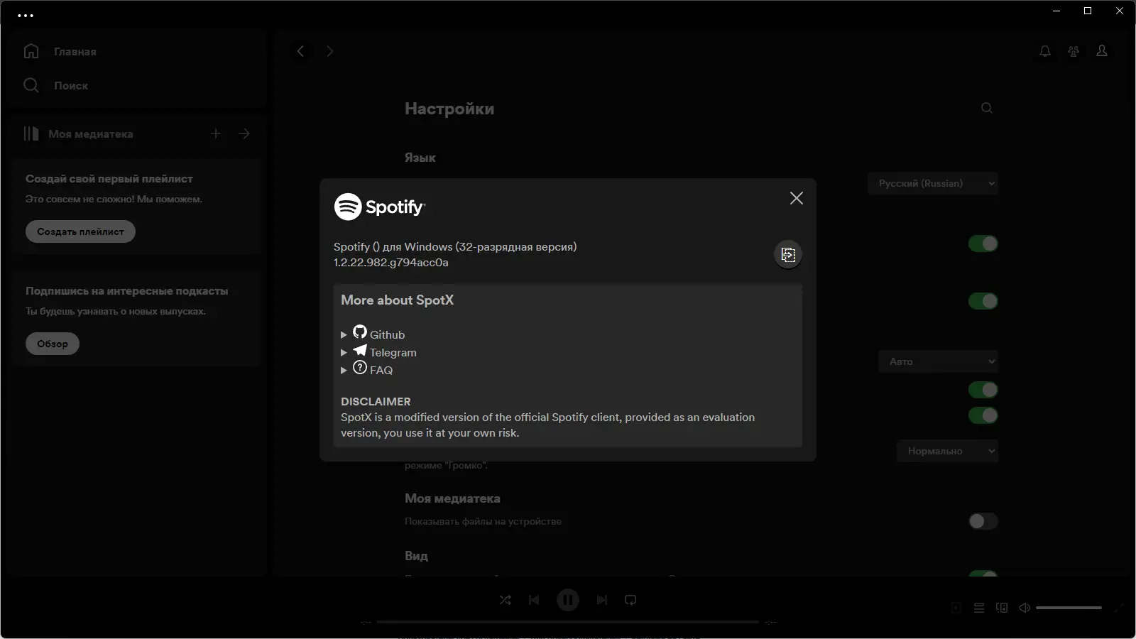Click the Язык section heading
Screen dimensions: 1136x639
(420, 158)
